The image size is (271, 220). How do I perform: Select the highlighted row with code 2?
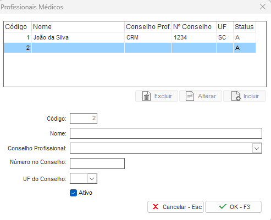130,48
